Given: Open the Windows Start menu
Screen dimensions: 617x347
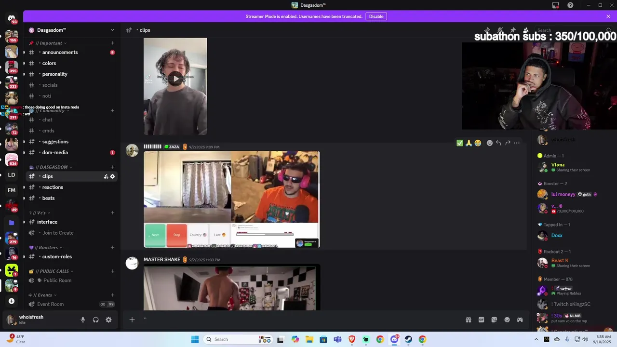Looking at the screenshot, I should 195,339.
